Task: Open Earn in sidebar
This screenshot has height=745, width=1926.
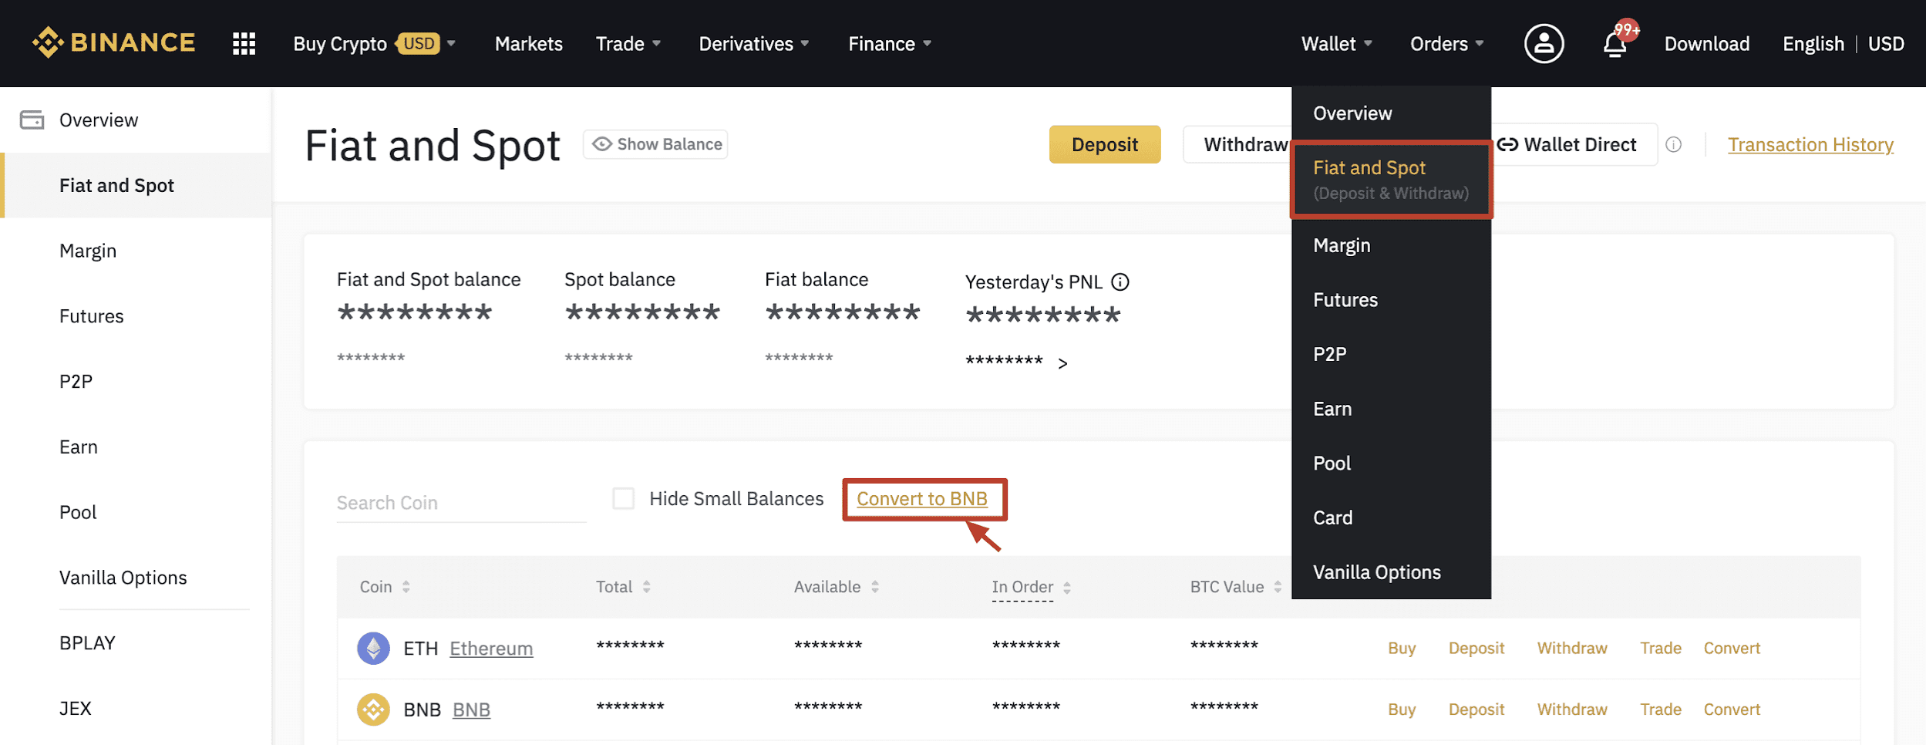Action: click(x=136, y=447)
